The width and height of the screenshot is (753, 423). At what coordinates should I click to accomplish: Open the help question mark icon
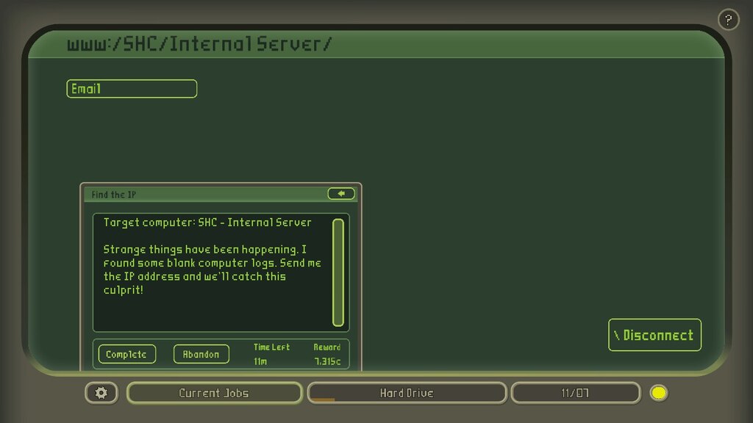coord(728,20)
